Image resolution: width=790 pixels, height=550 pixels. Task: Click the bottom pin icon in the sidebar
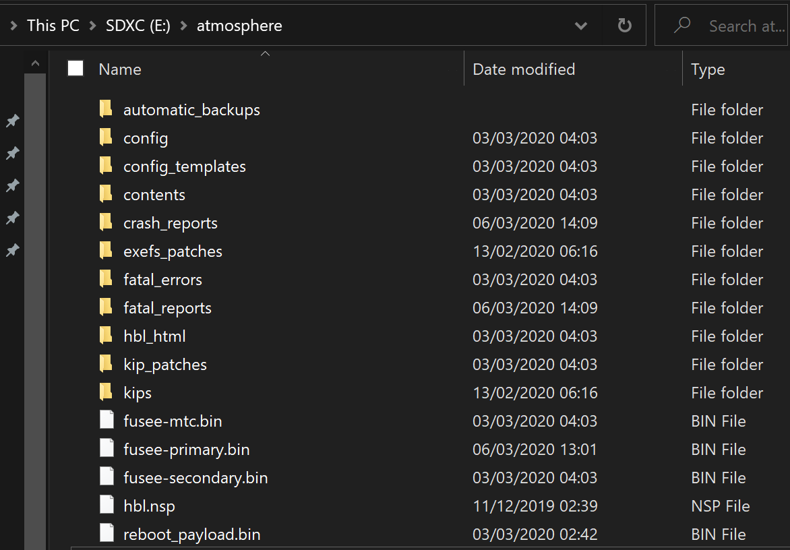click(12, 250)
